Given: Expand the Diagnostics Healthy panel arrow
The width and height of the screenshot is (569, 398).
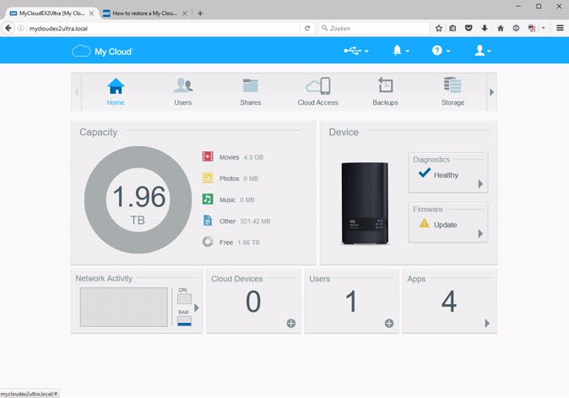Looking at the screenshot, I should [x=480, y=184].
